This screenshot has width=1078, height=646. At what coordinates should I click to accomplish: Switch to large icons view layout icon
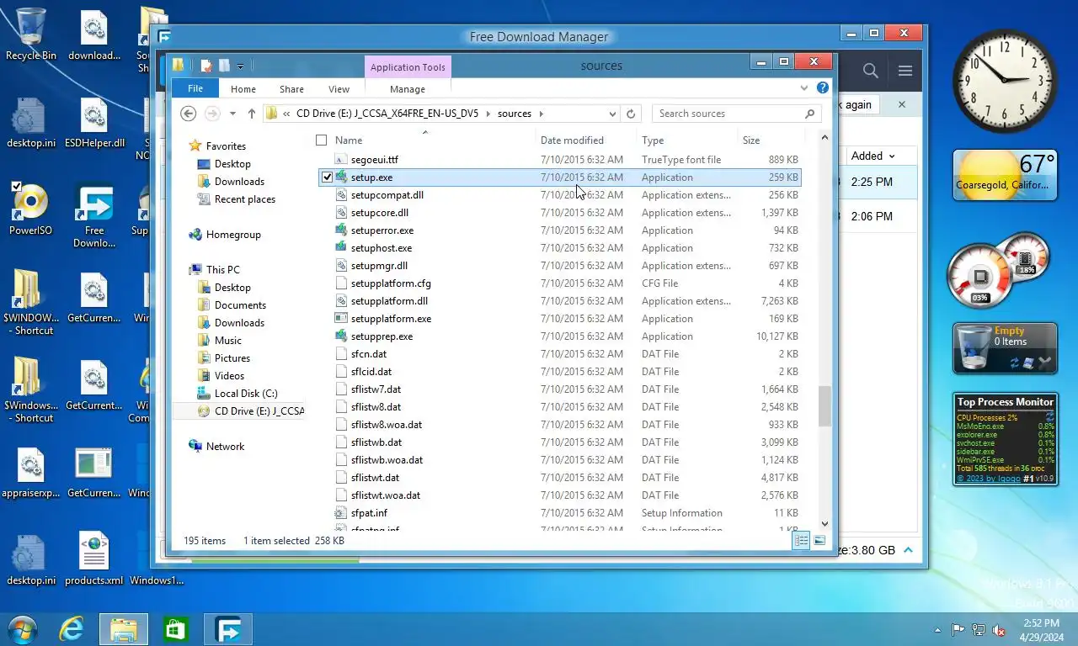pos(819,541)
